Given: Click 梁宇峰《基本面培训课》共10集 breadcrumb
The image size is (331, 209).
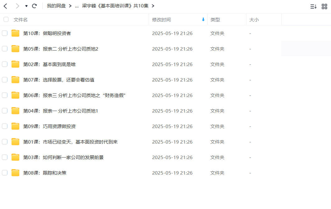Looking at the screenshot, I should (115, 6).
